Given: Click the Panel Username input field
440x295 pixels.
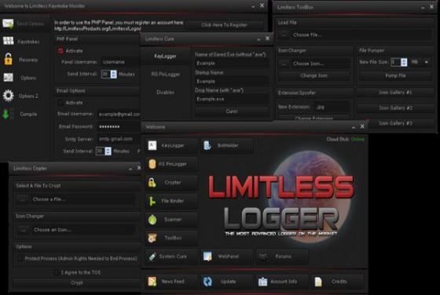Looking at the screenshot, I should 120,62.
